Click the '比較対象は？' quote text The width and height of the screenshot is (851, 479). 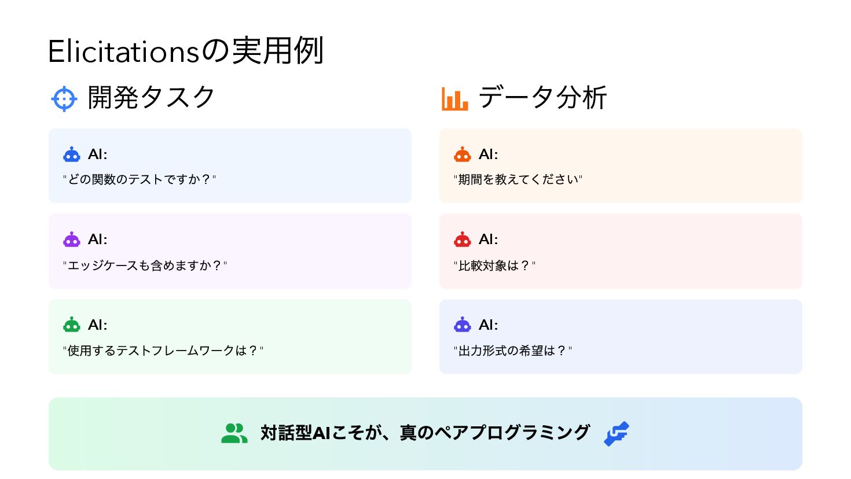(494, 266)
